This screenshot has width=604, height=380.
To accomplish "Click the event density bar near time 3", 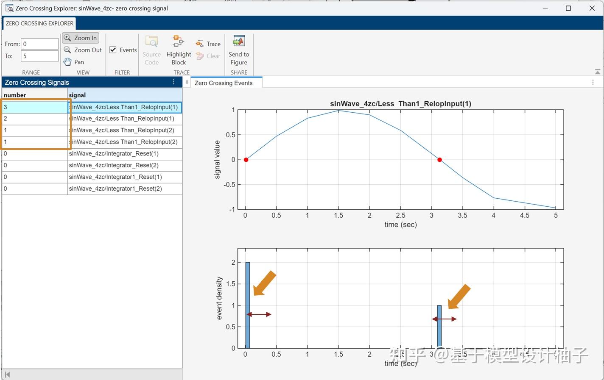I will [439, 327].
